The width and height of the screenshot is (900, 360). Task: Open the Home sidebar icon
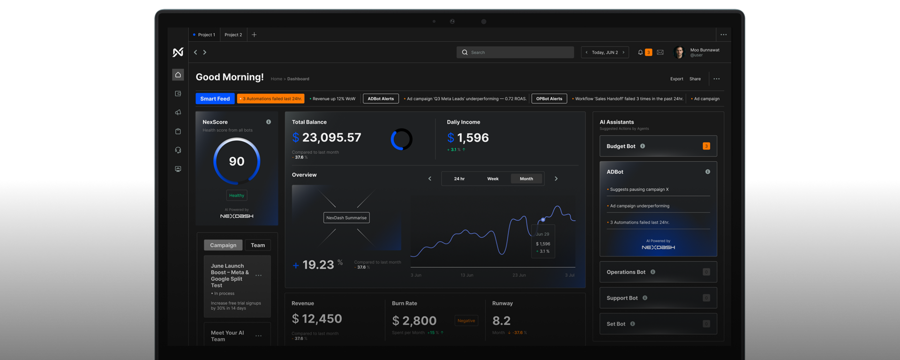[x=178, y=75]
